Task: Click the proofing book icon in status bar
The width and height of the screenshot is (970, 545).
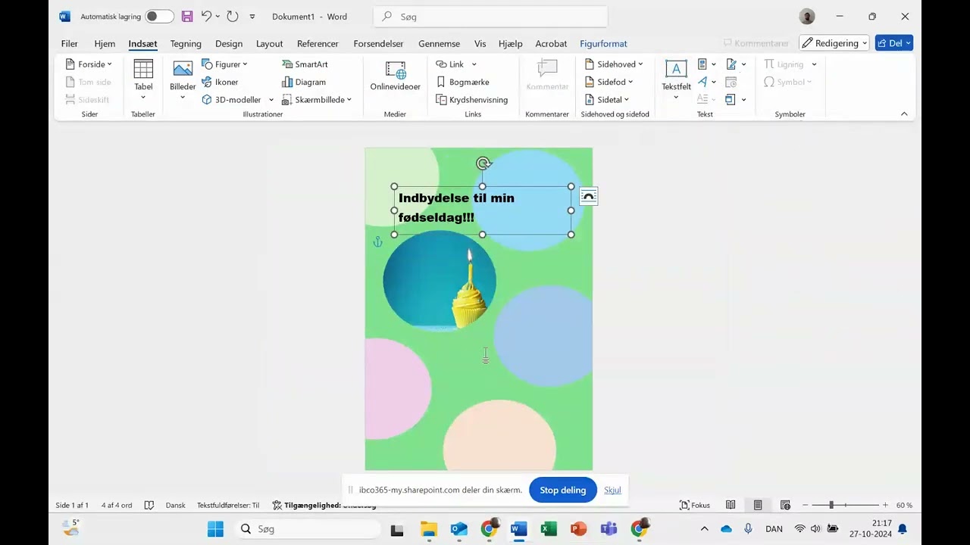Action: point(149,505)
